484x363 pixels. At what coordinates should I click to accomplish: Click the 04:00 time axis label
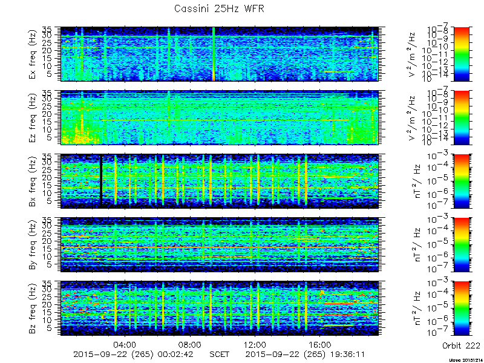point(125,344)
